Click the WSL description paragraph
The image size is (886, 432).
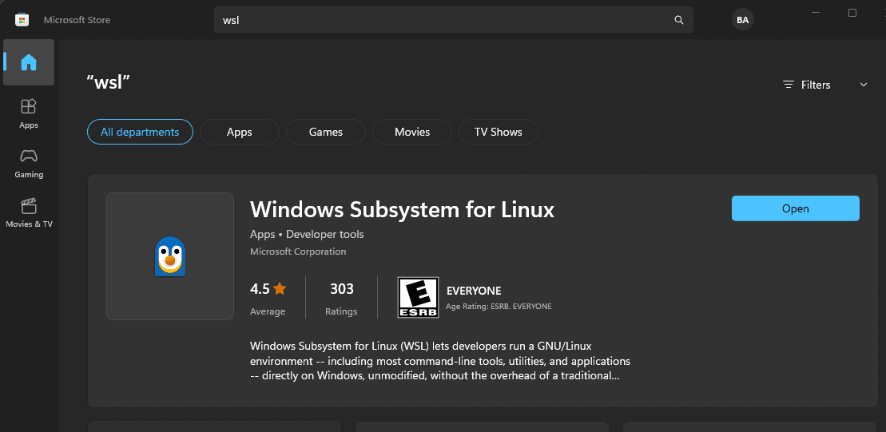[440, 360]
